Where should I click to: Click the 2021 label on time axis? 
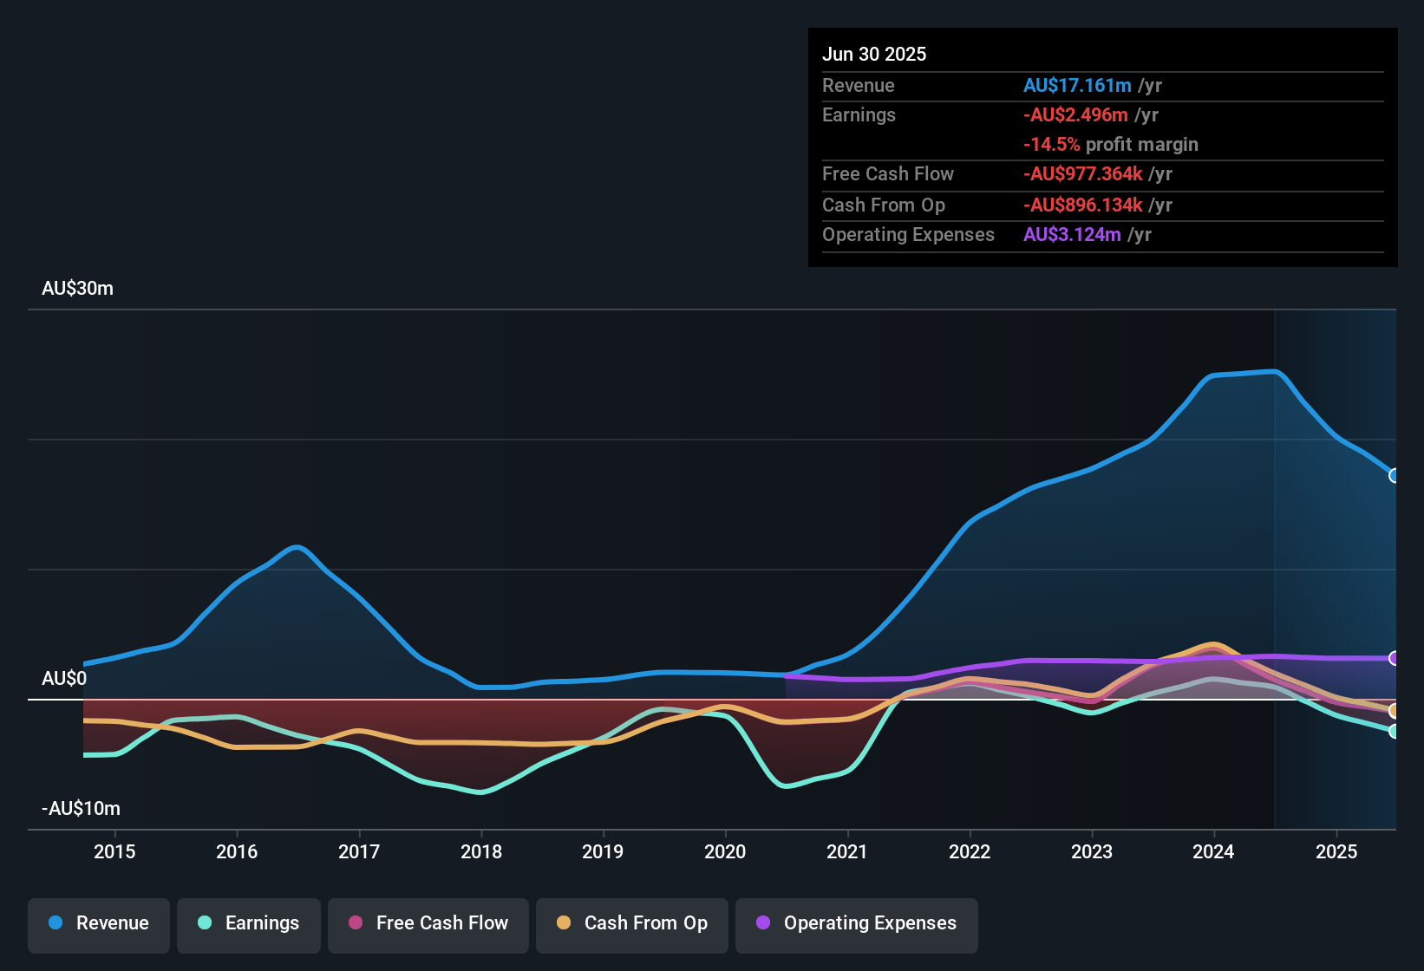[847, 851]
